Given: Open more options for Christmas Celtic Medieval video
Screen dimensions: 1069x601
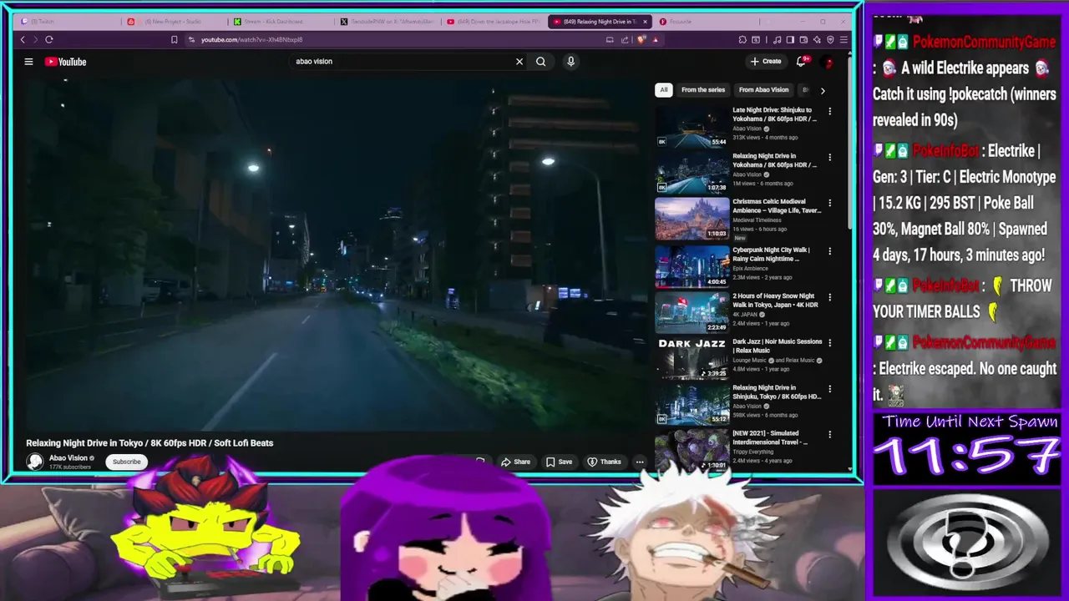Looking at the screenshot, I should (829, 203).
